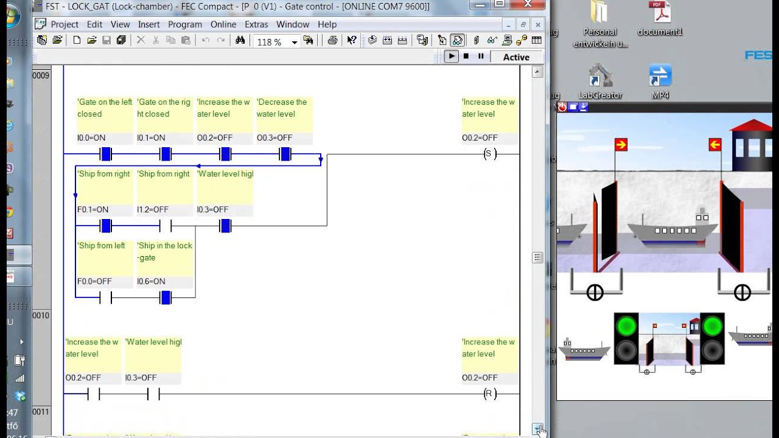Toggle the left green traffic light in simulation
This screenshot has height=438, width=779.
[625, 327]
